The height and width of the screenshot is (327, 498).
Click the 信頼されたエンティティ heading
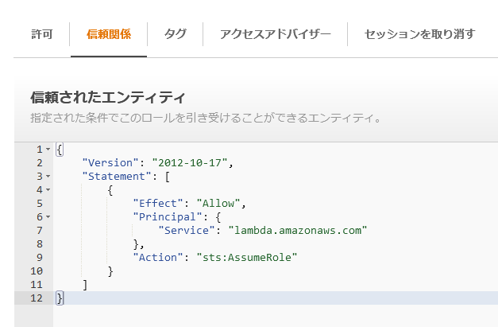107,98
